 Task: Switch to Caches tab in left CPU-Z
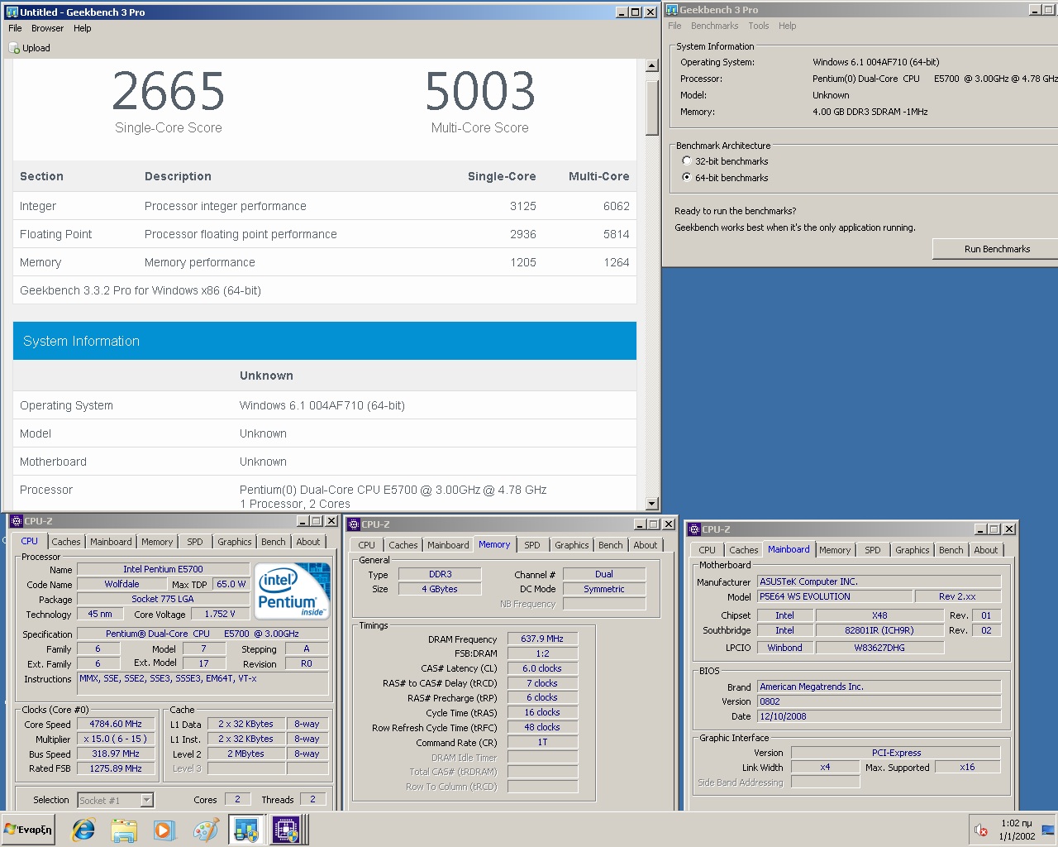pyautogui.click(x=66, y=542)
